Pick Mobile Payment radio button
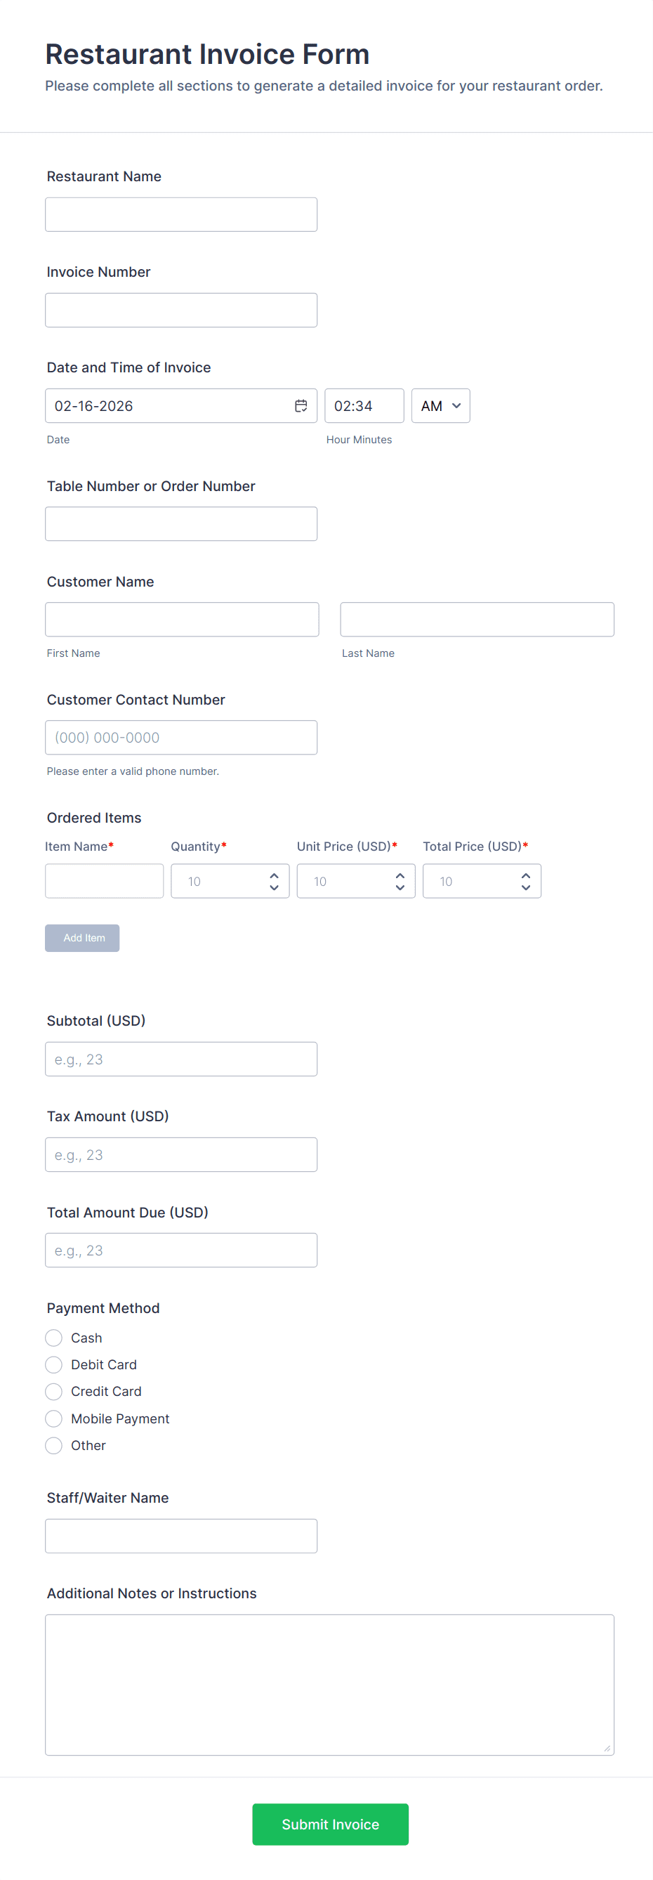The height and width of the screenshot is (1880, 653). tap(54, 1418)
